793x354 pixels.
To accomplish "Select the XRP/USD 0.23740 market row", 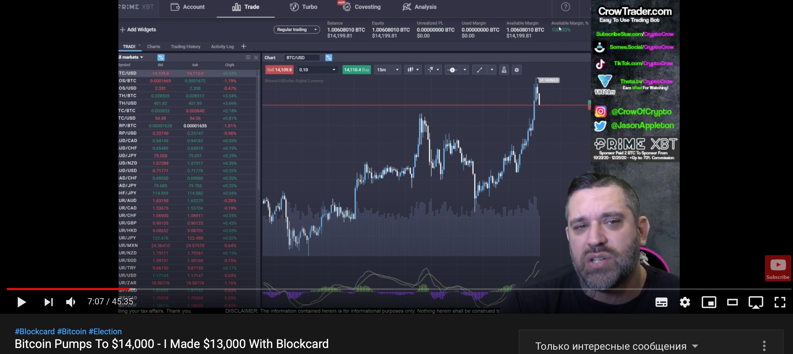I will (188, 133).
